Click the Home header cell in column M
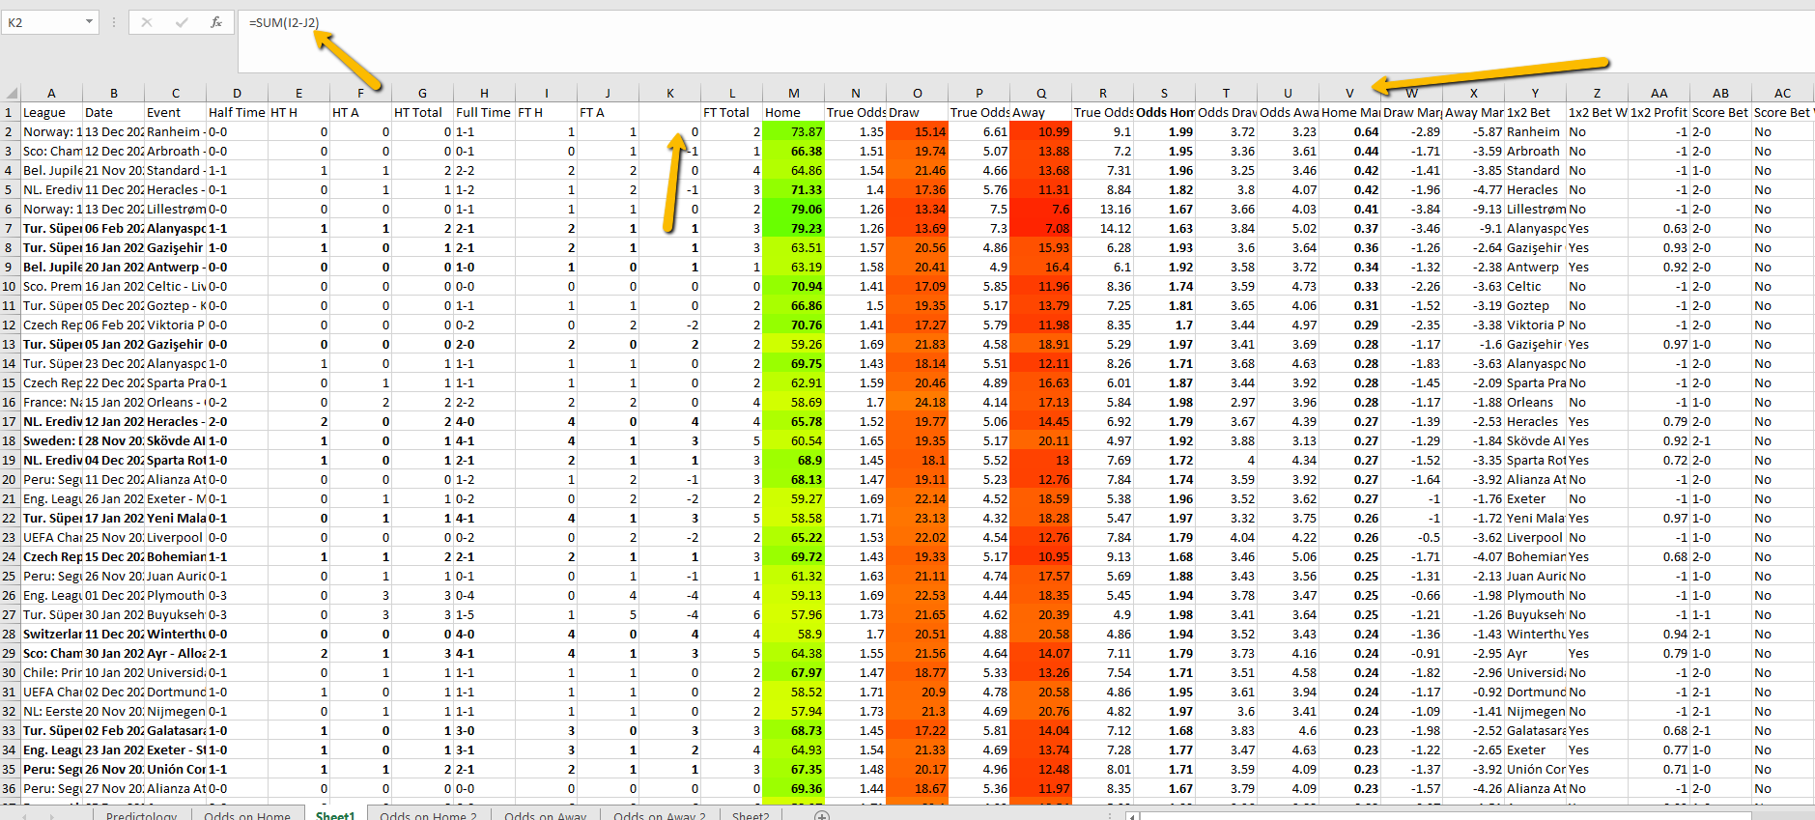This screenshot has height=820, width=1815. point(794,112)
